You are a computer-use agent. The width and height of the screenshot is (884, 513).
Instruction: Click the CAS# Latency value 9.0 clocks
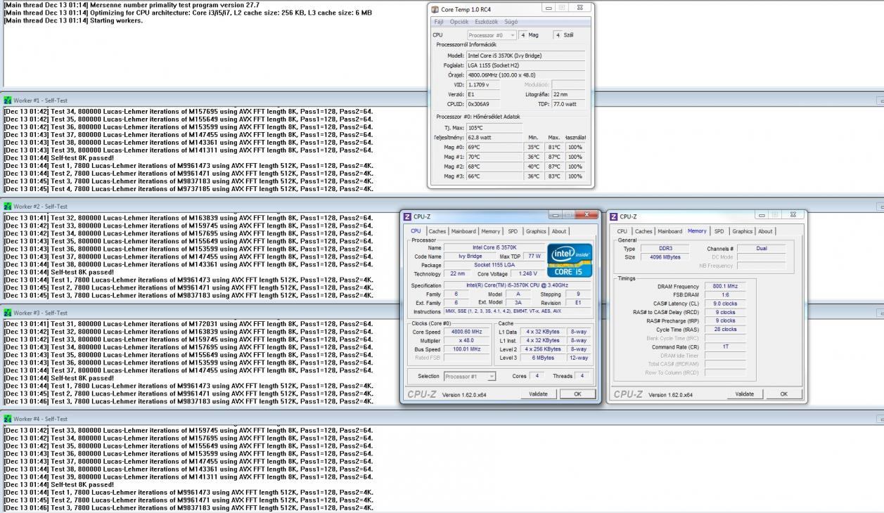point(725,304)
